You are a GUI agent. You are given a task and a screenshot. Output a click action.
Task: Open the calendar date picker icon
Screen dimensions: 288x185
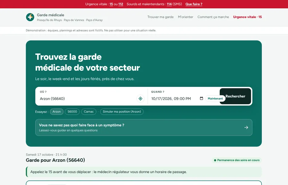[201, 98]
